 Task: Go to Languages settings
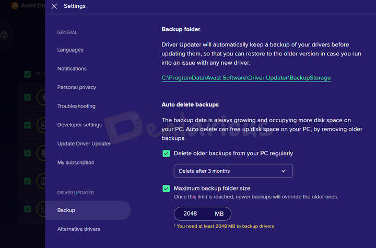(70, 50)
